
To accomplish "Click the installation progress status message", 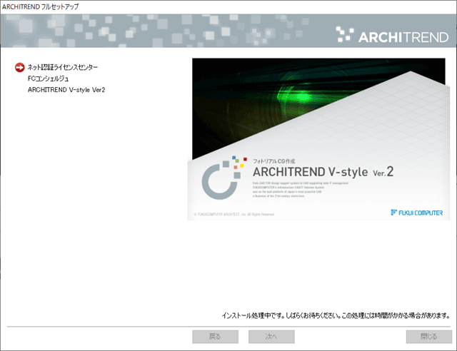I will pos(336,315).
